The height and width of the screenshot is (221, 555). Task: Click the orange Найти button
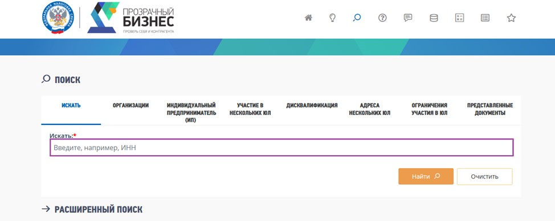point(426,176)
